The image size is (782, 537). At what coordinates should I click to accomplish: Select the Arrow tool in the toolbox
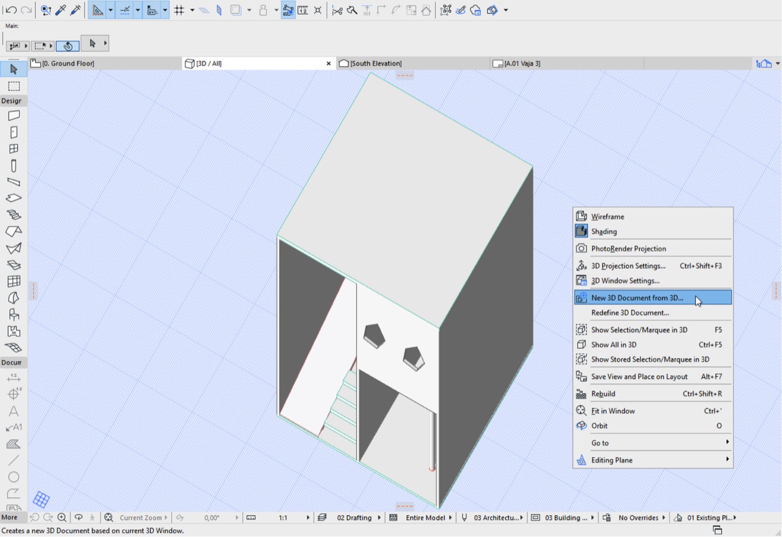click(x=14, y=69)
